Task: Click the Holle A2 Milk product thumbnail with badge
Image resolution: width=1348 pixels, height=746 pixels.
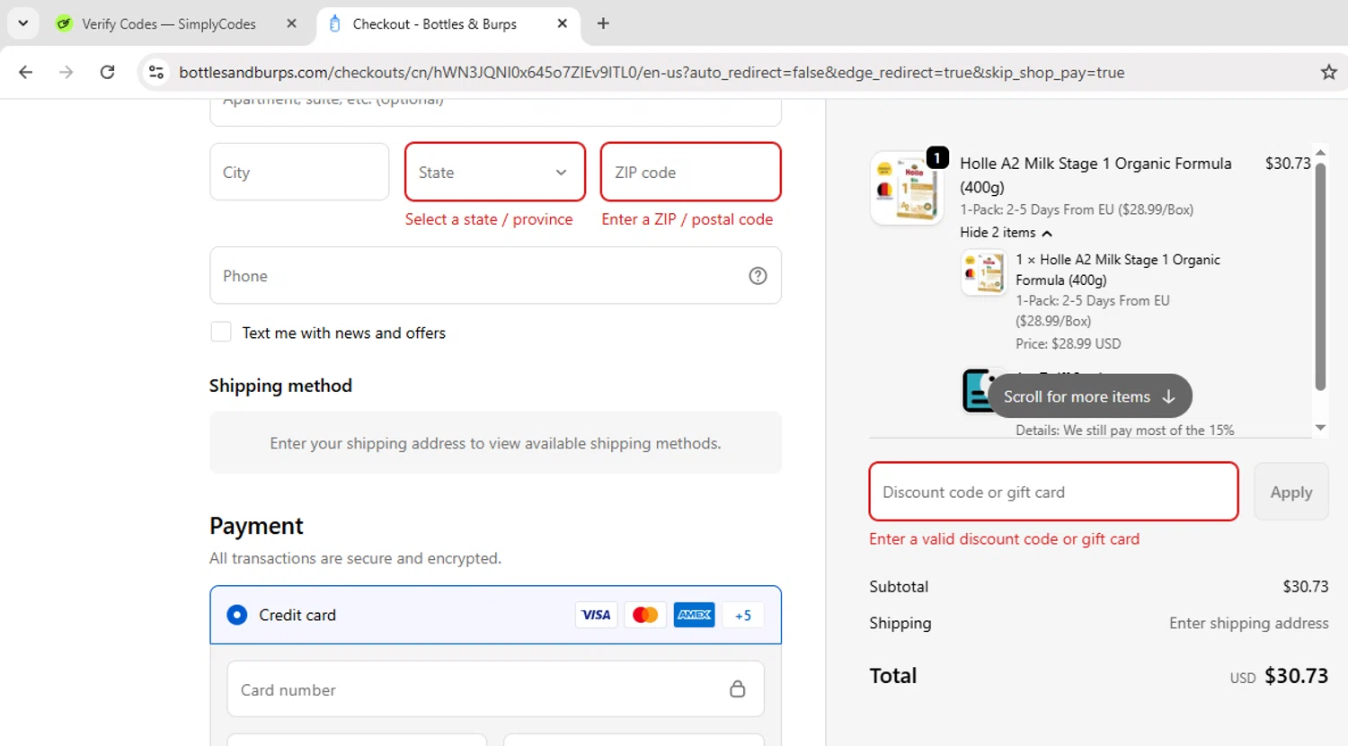Action: click(908, 187)
